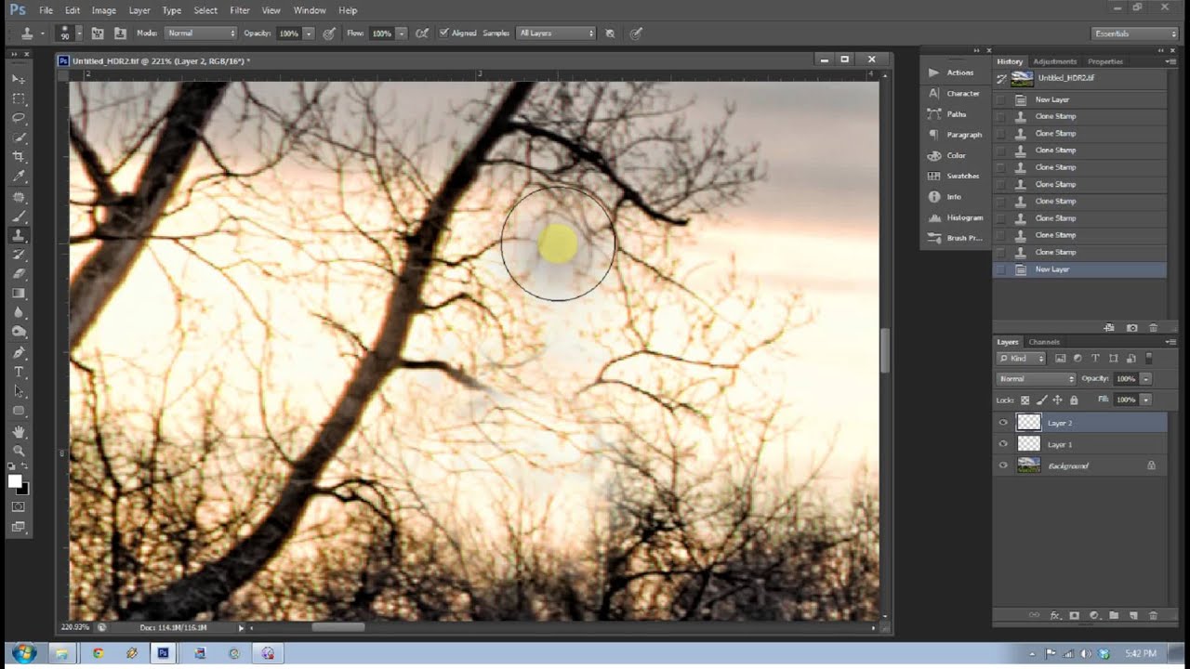Open the Essentials workspace dropdown

coord(1135,33)
